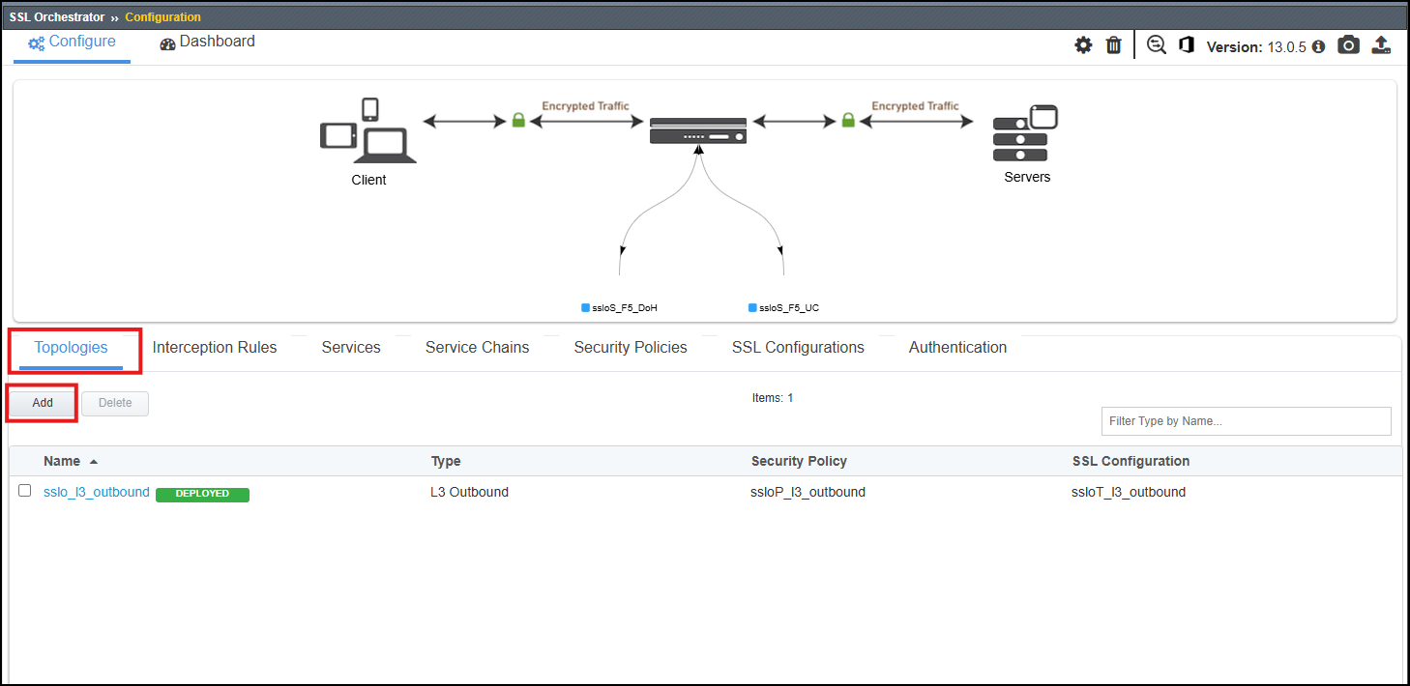Screen dimensions: 1410x686
Task: Click the SSL Orchestrator breadcrumb text
Action: [x=57, y=17]
